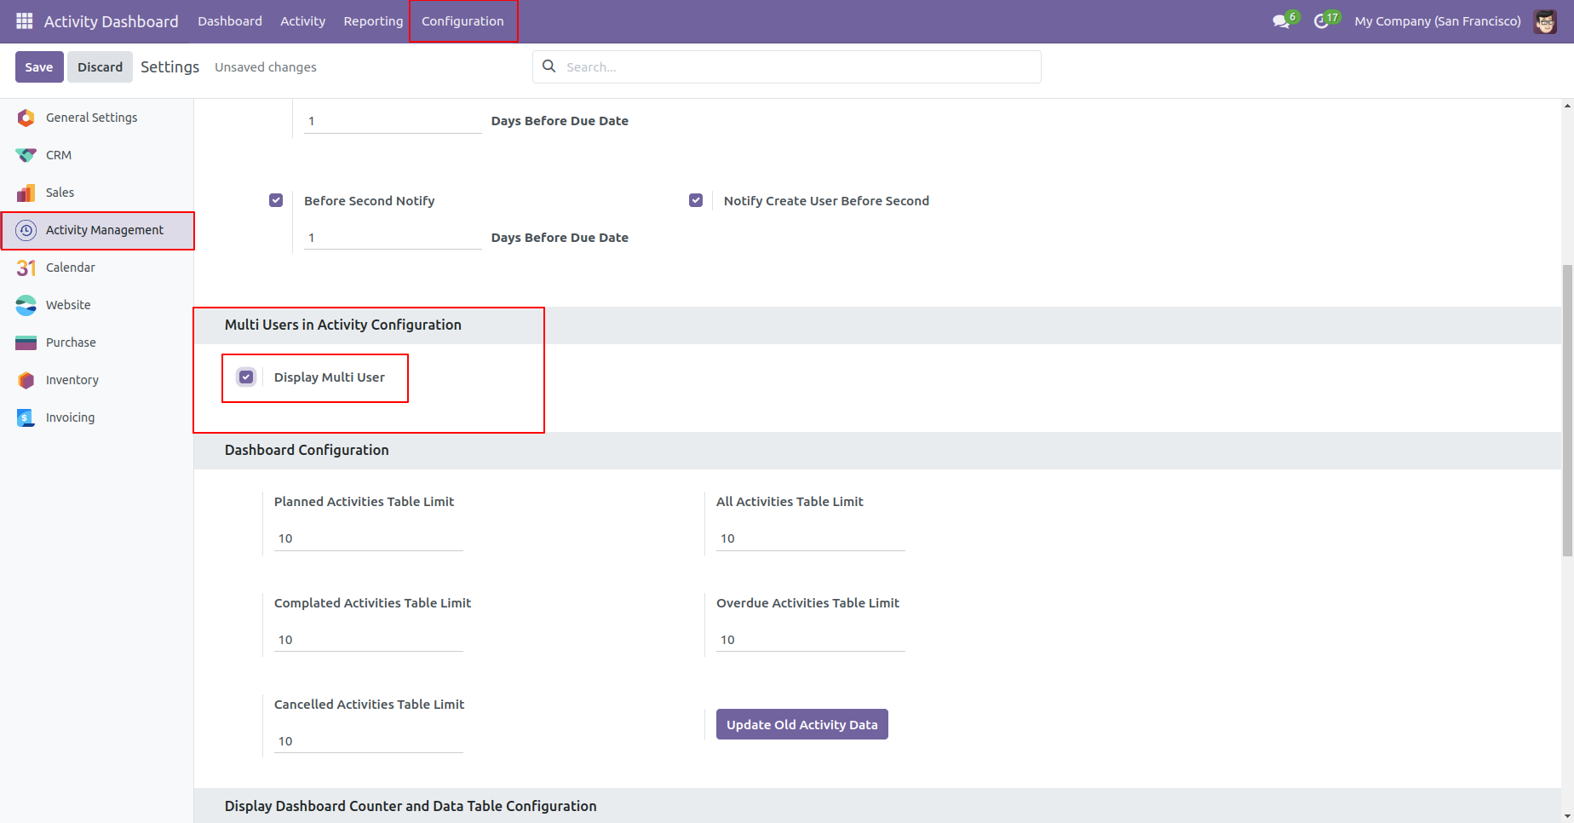This screenshot has width=1574, height=823.
Task: Click the vertical scrollbar thumb
Action: point(1567,410)
